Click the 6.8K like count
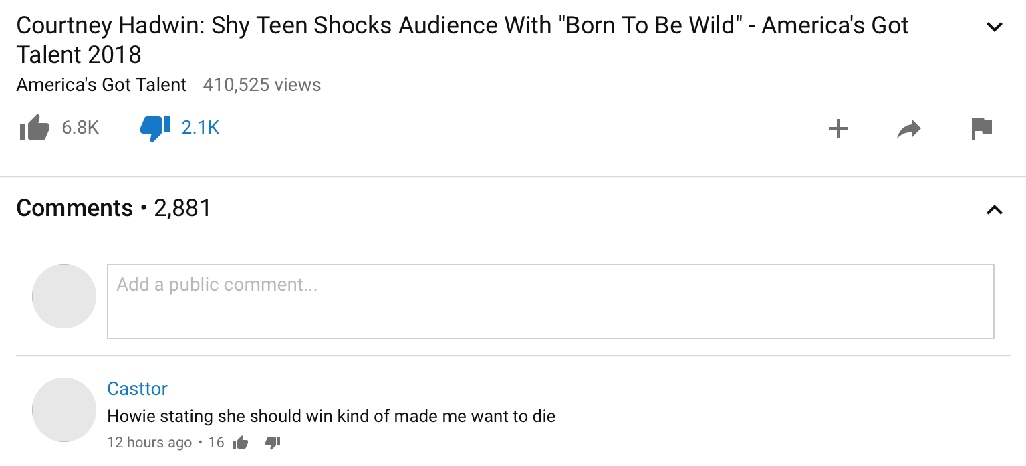The height and width of the screenshot is (466, 1026). [x=80, y=128]
